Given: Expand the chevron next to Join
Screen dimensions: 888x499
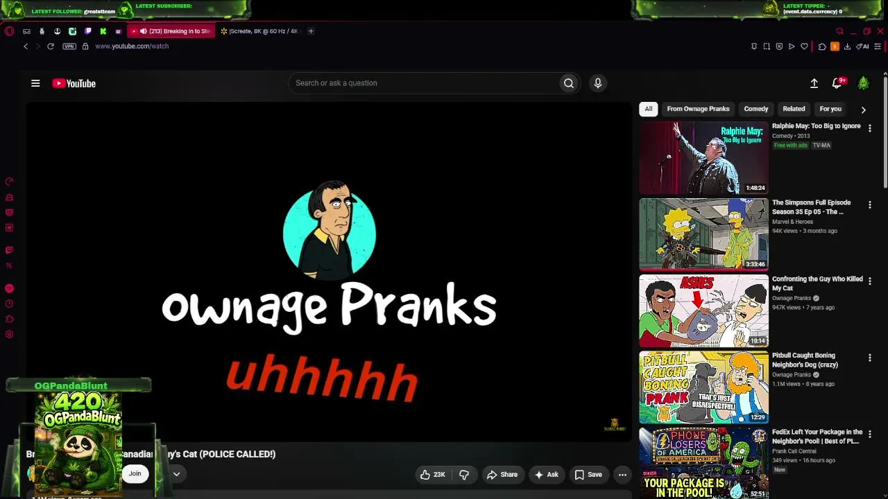Looking at the screenshot, I should 176,474.
